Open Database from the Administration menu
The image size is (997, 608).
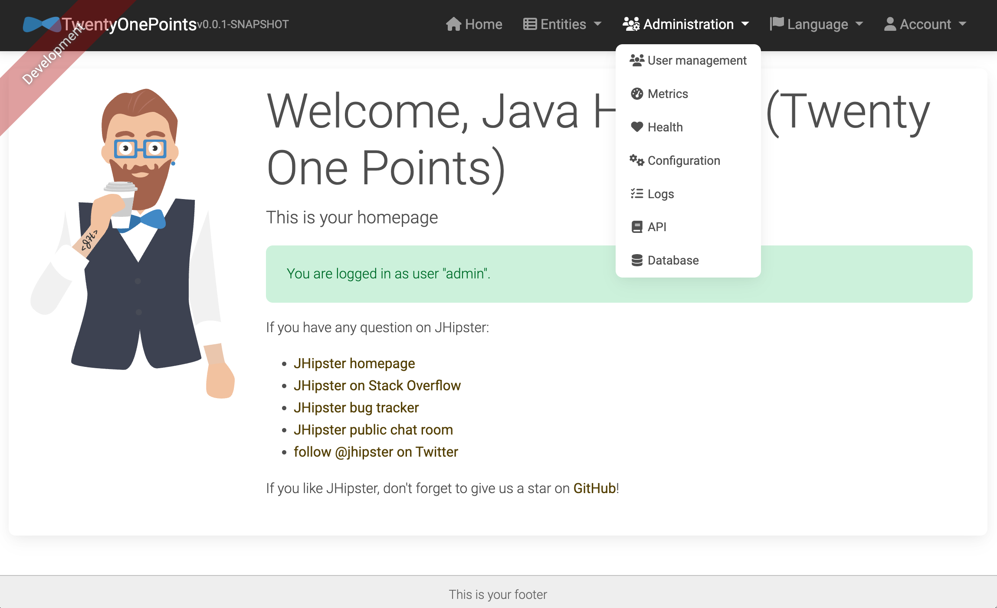tap(688, 260)
